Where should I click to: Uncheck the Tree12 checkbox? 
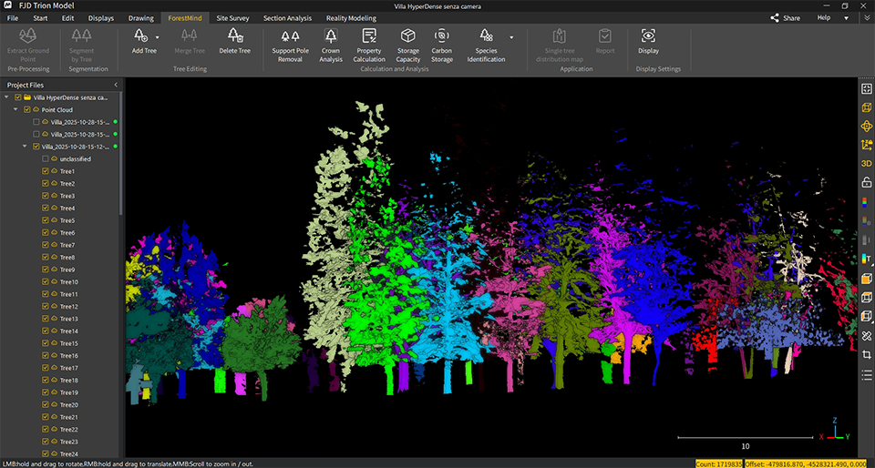(46, 307)
